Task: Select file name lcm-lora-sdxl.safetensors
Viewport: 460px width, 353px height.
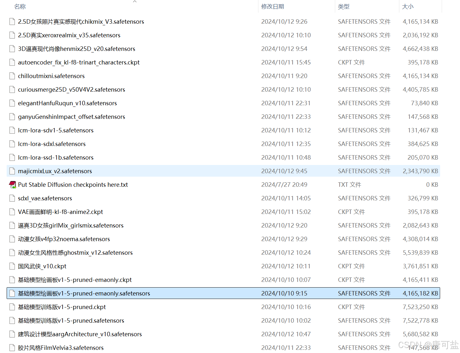Action: (x=52, y=144)
